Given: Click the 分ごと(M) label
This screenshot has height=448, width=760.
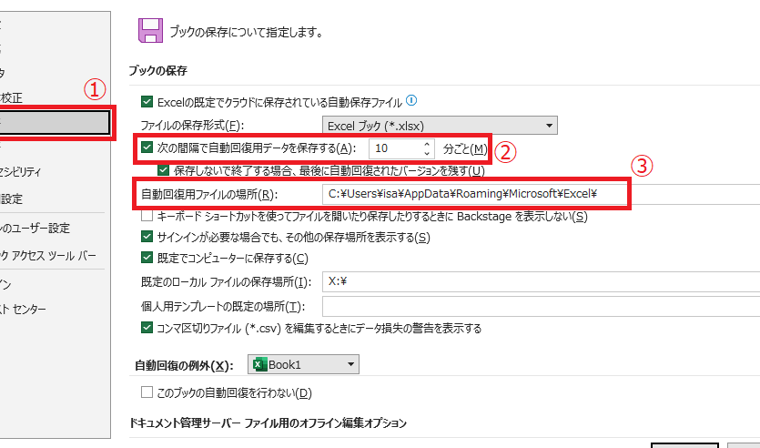Looking at the screenshot, I should click(x=465, y=148).
